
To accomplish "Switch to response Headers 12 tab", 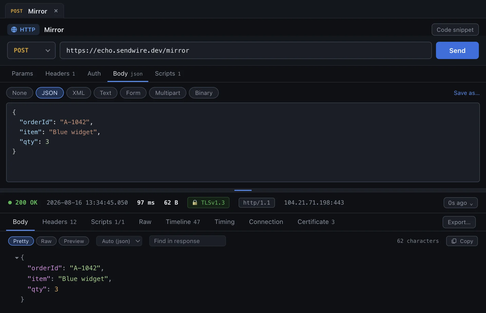I will tap(59, 222).
